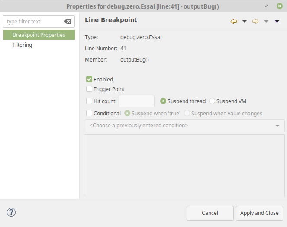The height and width of the screenshot is (227, 287).
Task: Click the back navigation arrow icon
Action: tap(234, 21)
